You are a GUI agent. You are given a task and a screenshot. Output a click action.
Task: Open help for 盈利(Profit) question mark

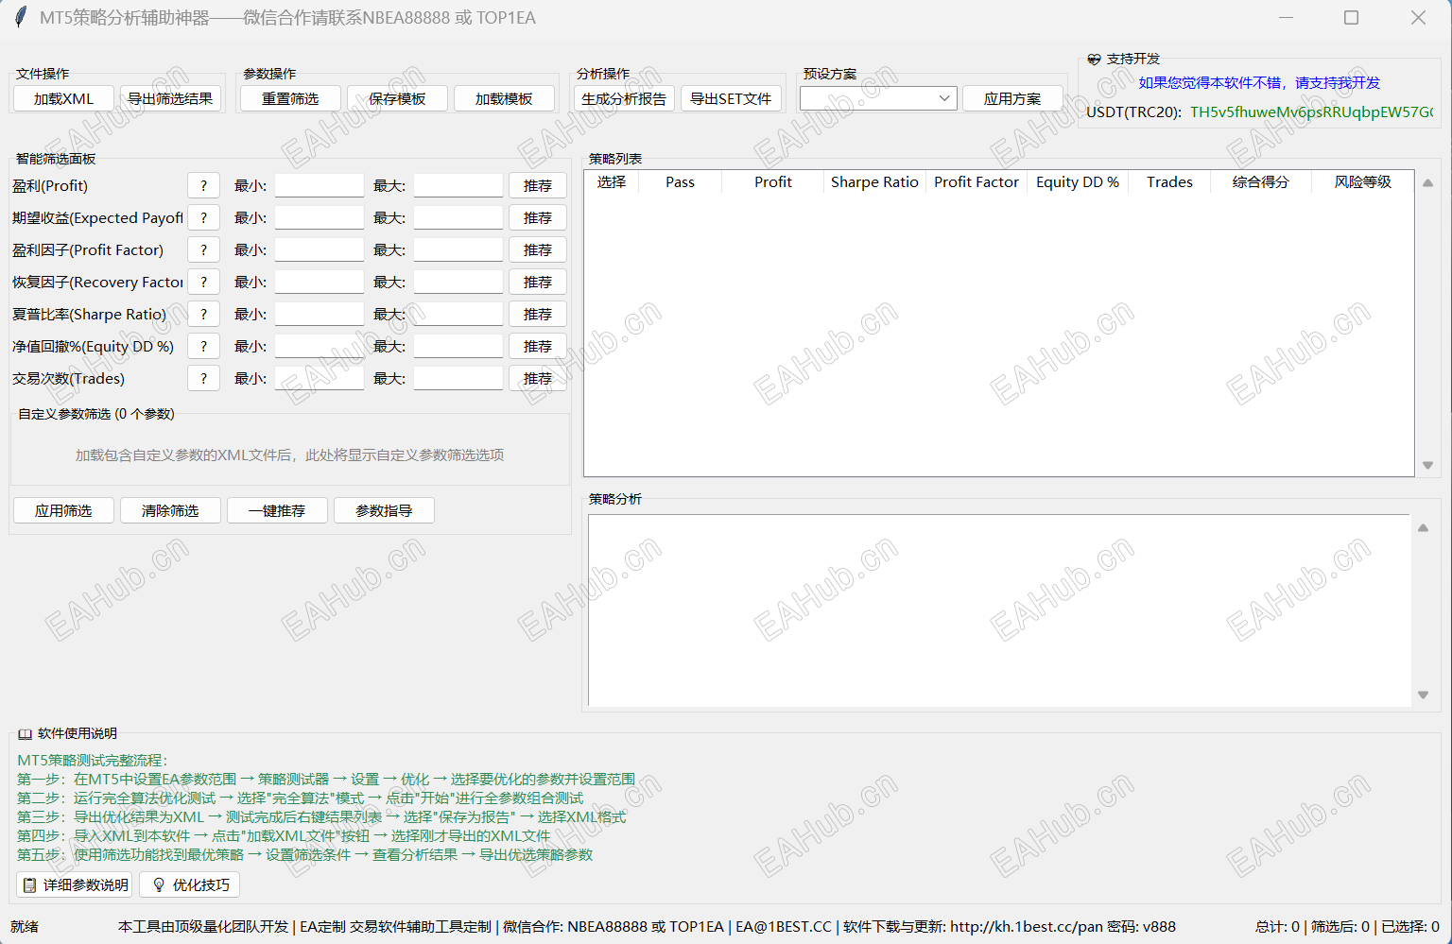[203, 186]
